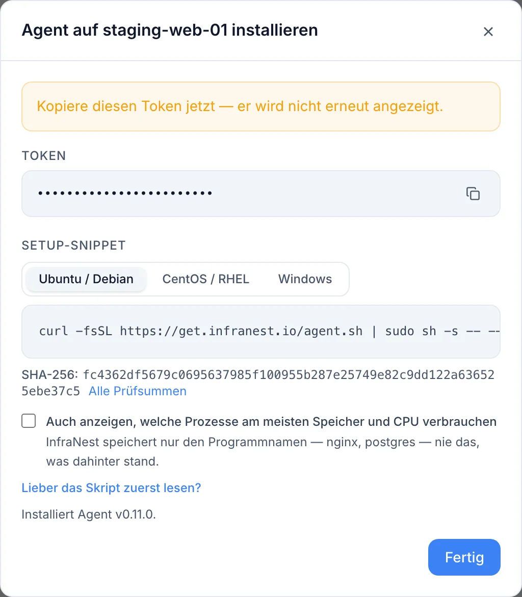Click the "Auch anzeigen, welche Prozesse" label text
The height and width of the screenshot is (597, 522).
pyautogui.click(x=271, y=421)
